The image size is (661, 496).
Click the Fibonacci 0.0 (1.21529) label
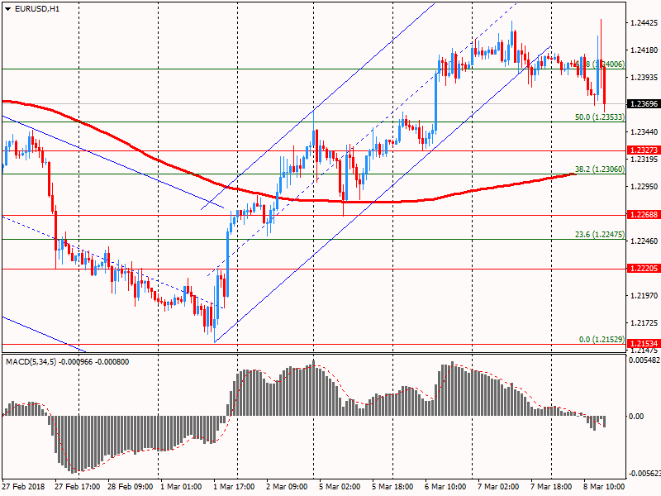click(602, 339)
